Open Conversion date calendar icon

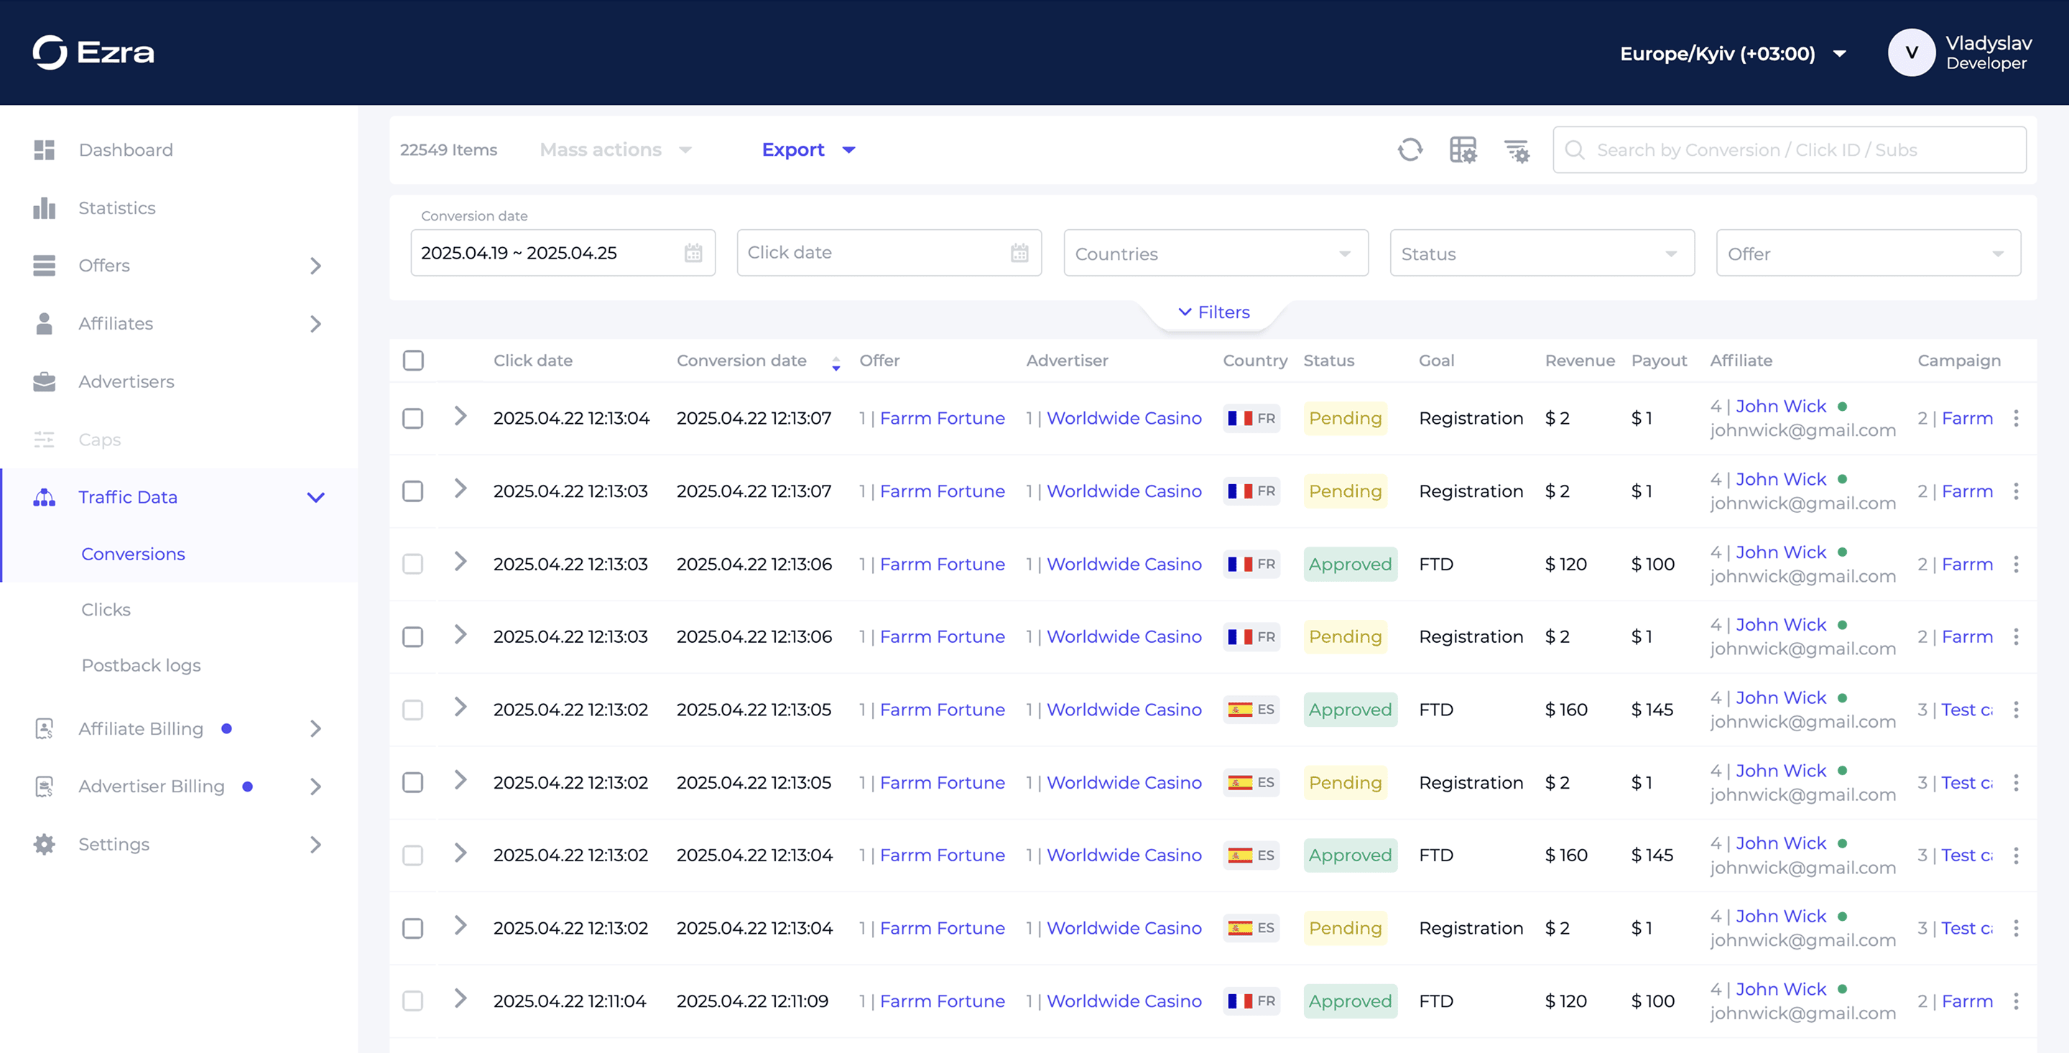[x=693, y=253]
